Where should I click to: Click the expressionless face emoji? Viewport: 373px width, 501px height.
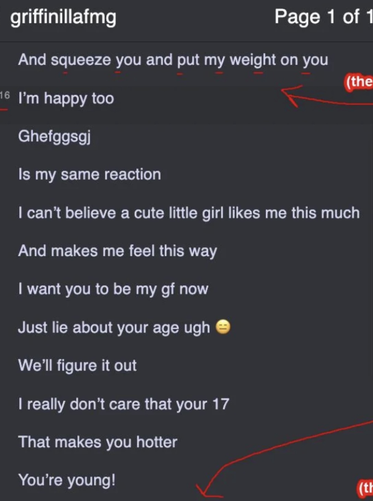pyautogui.click(x=223, y=327)
